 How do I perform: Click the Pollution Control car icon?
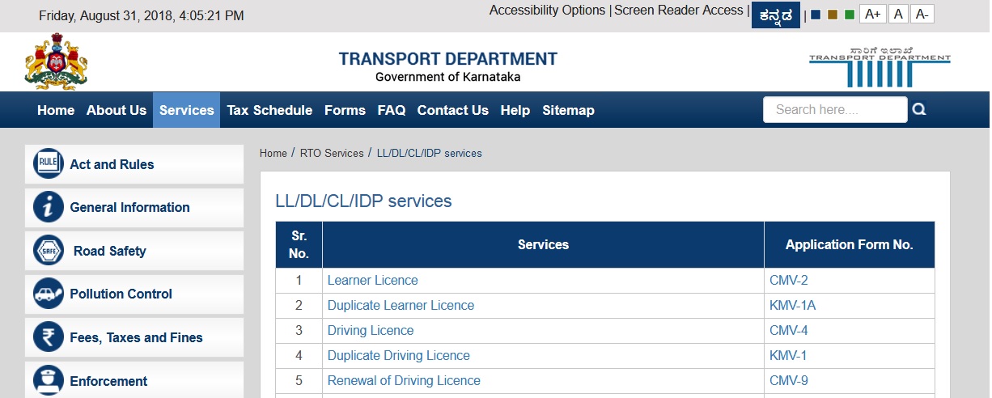click(49, 294)
